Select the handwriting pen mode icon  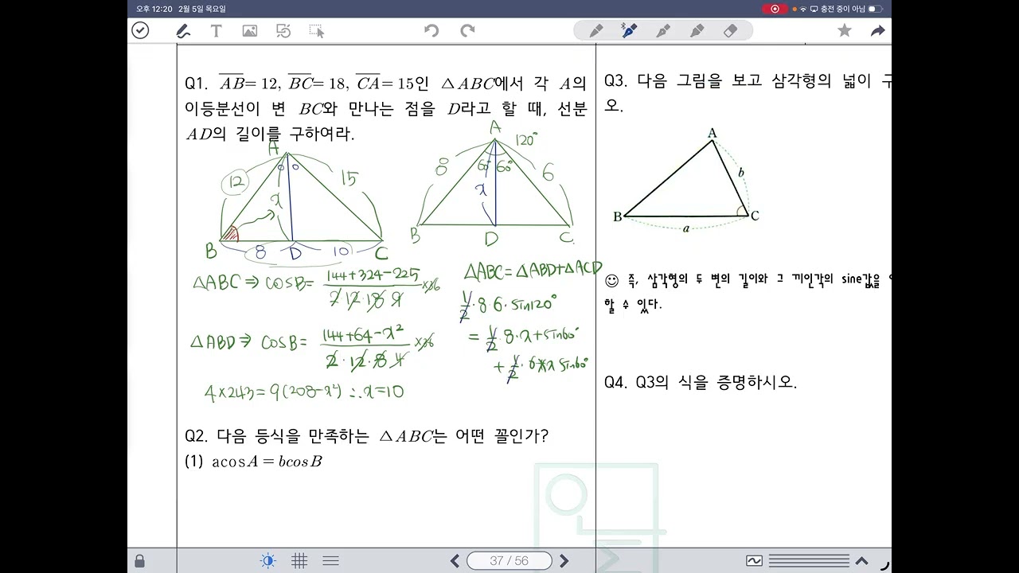click(x=183, y=31)
